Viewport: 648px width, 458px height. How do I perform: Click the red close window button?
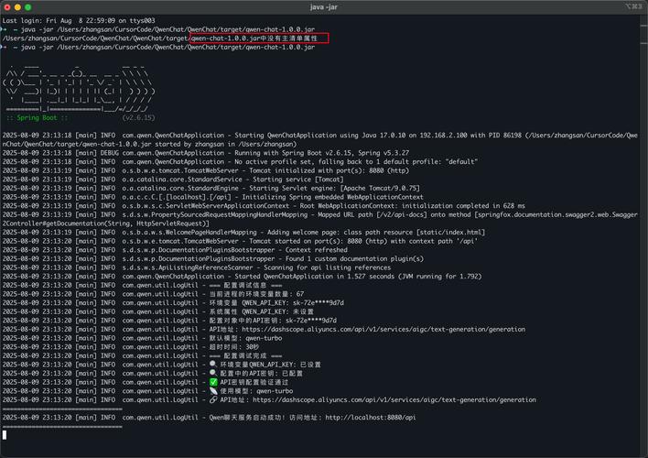point(9,7)
